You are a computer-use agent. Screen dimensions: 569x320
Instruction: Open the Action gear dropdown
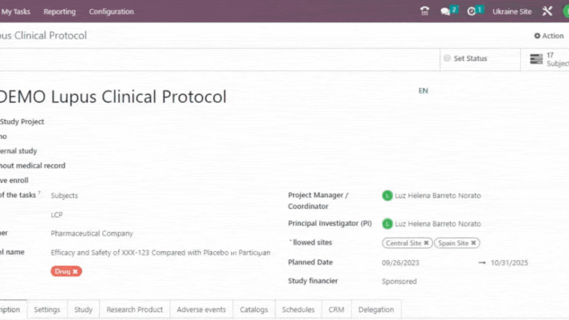549,36
